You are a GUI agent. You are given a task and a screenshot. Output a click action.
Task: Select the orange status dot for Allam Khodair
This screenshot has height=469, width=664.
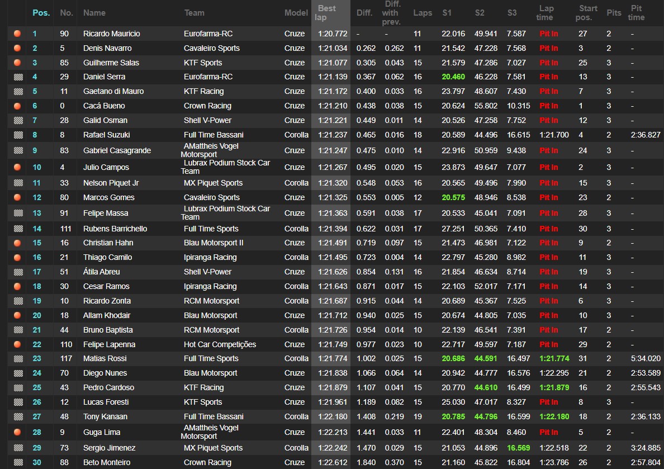tap(17, 315)
